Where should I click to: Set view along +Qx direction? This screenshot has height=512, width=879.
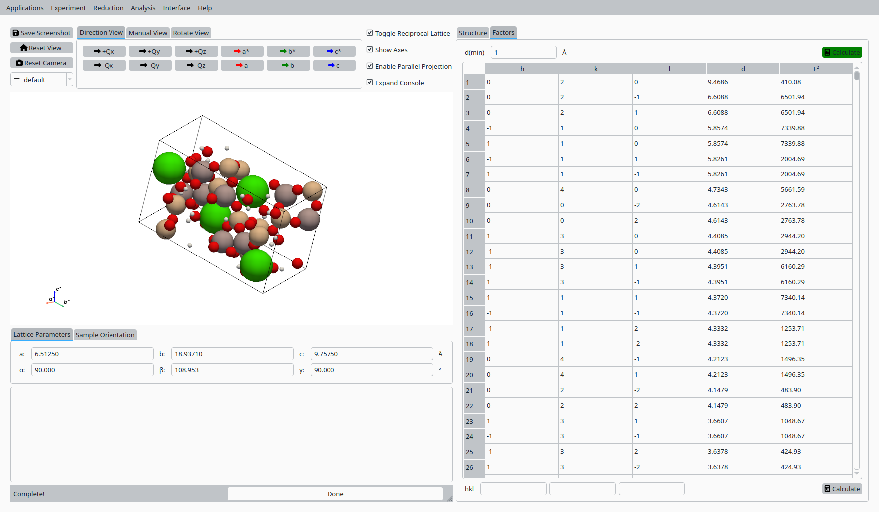(104, 51)
